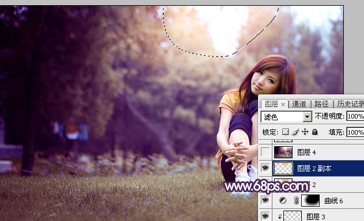Switch to the 通道 tab

299,104
